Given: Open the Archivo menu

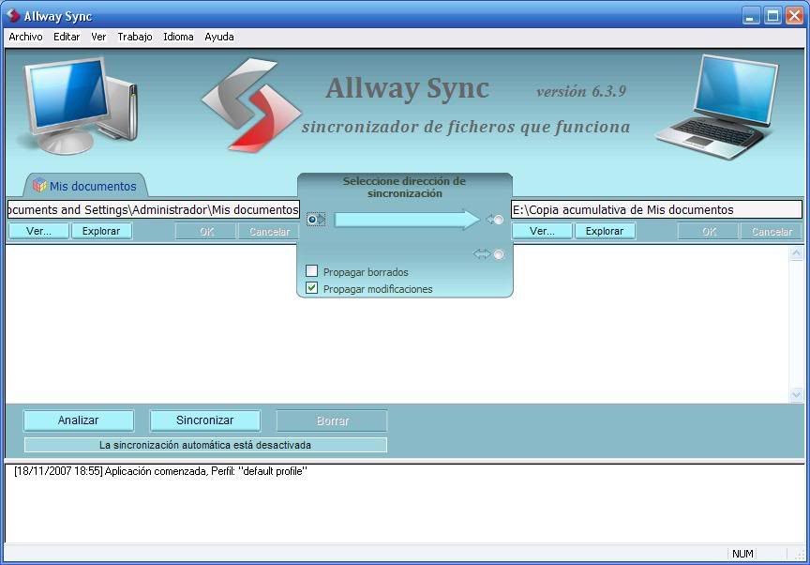Looking at the screenshot, I should click(25, 37).
